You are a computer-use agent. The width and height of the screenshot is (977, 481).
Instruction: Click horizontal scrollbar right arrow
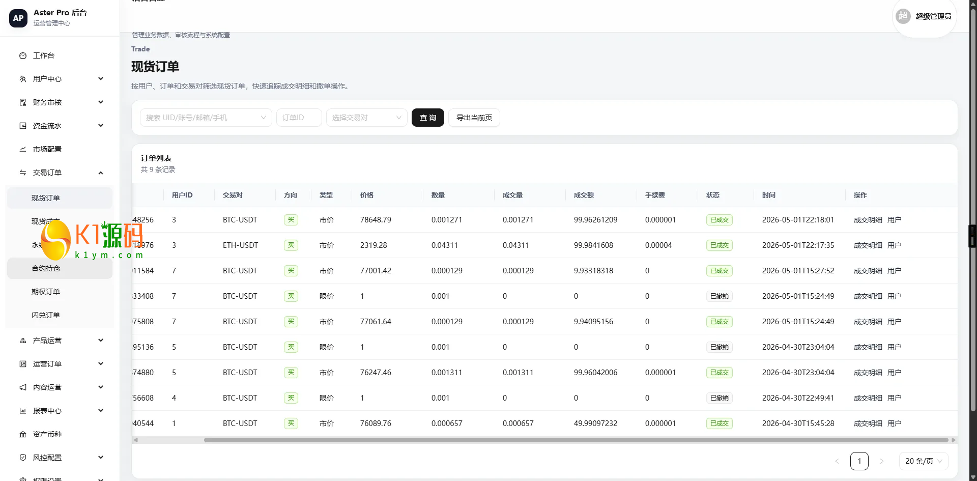point(954,440)
